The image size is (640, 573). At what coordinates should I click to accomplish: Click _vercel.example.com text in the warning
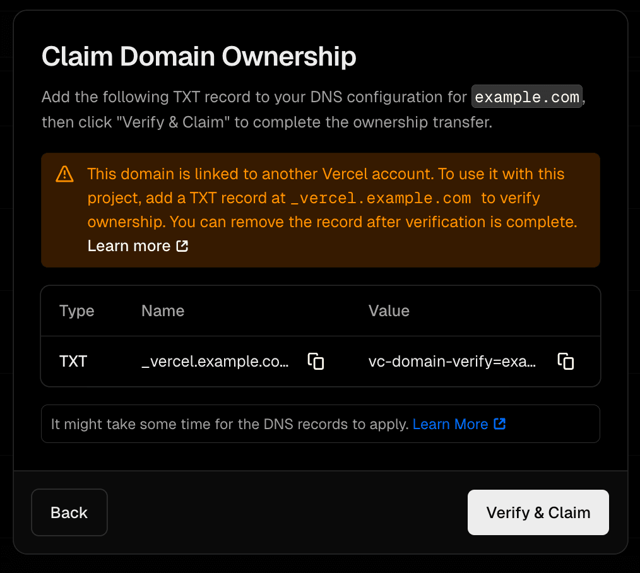click(381, 198)
